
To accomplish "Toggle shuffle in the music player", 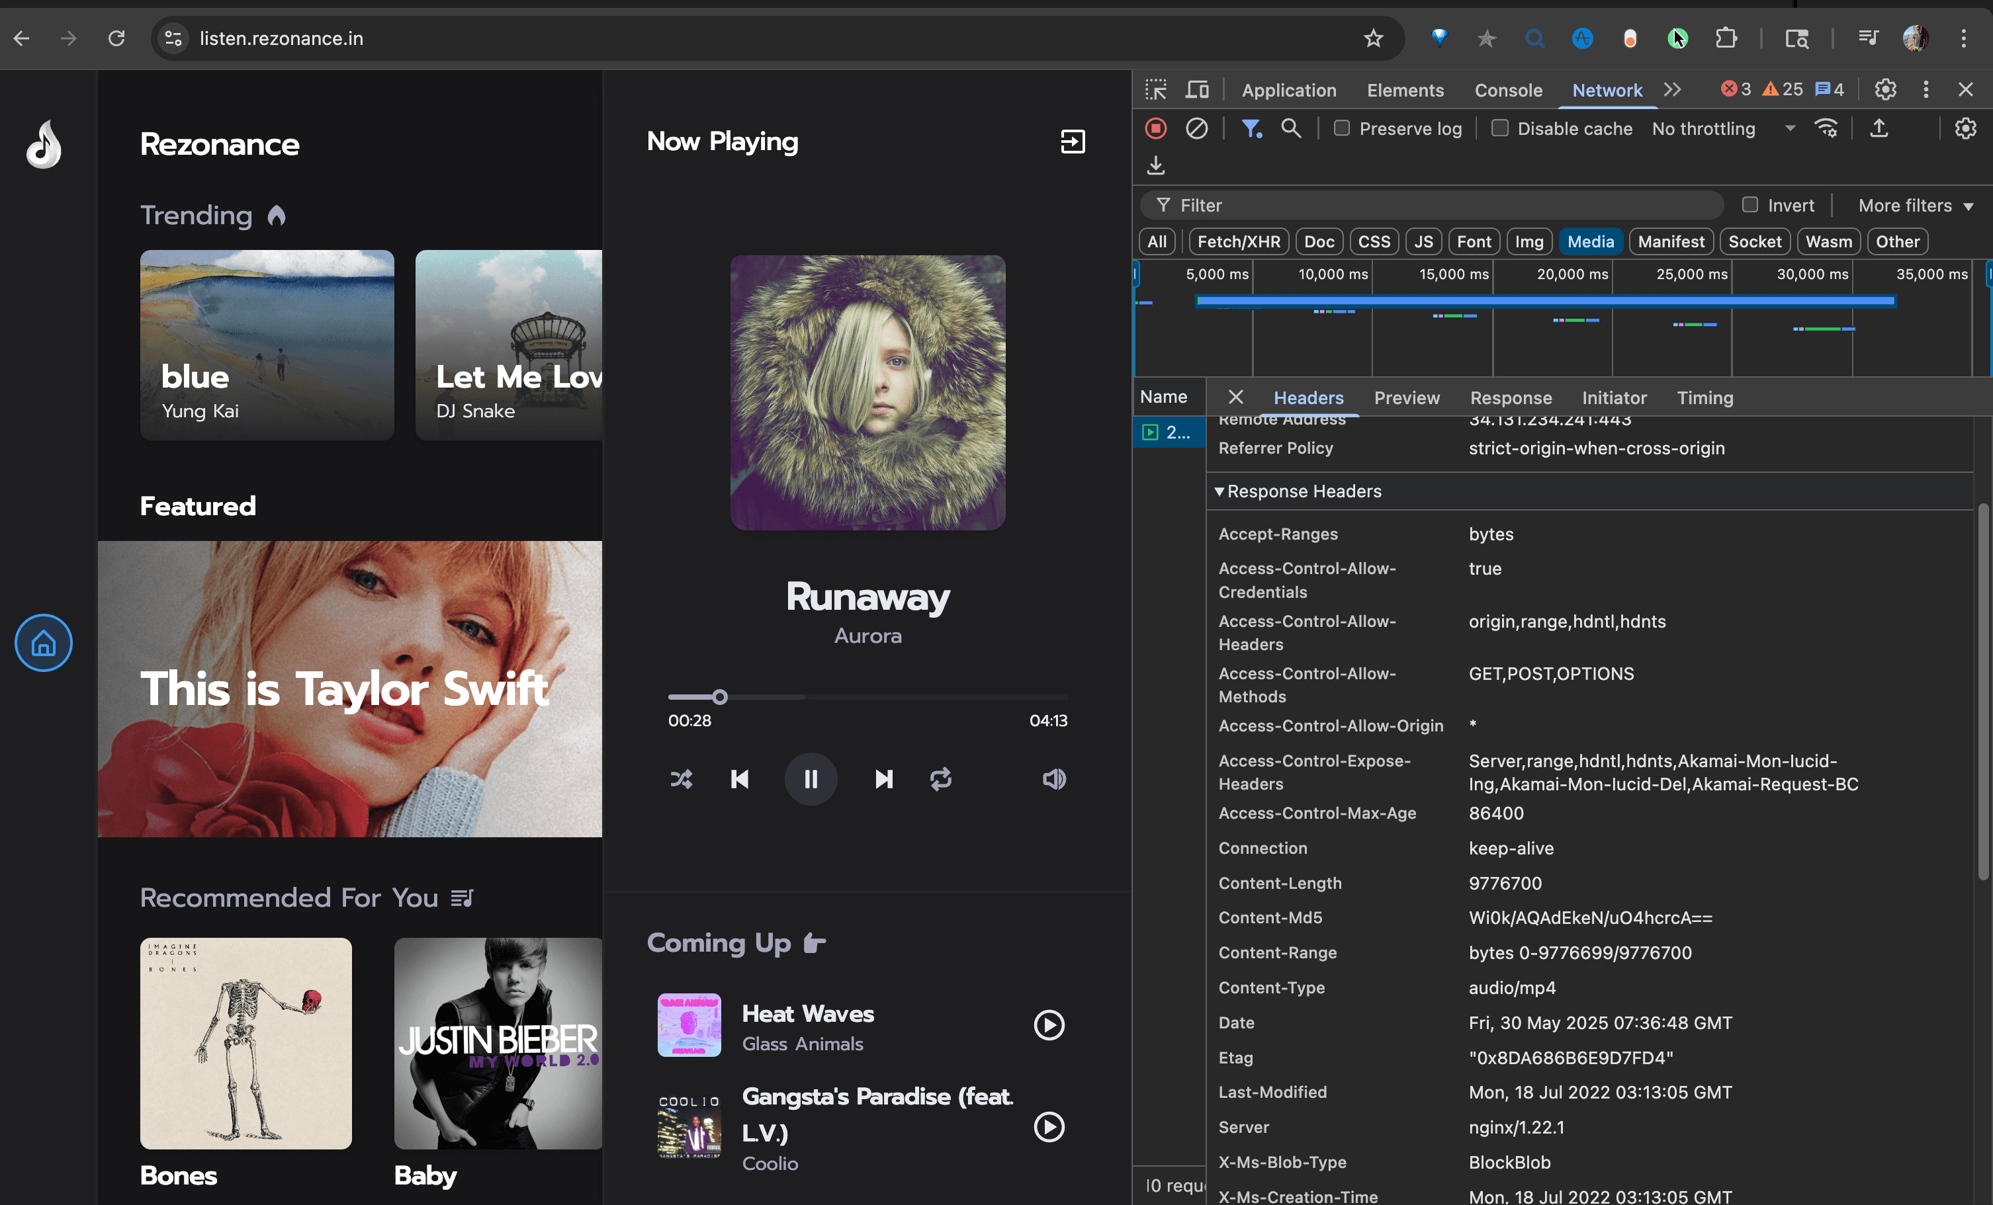I will tap(681, 779).
